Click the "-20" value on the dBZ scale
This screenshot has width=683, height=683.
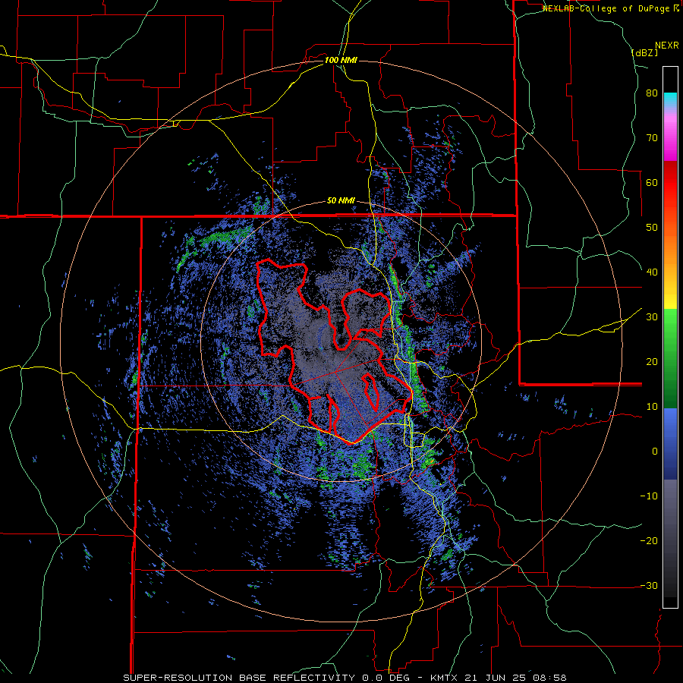click(x=649, y=541)
